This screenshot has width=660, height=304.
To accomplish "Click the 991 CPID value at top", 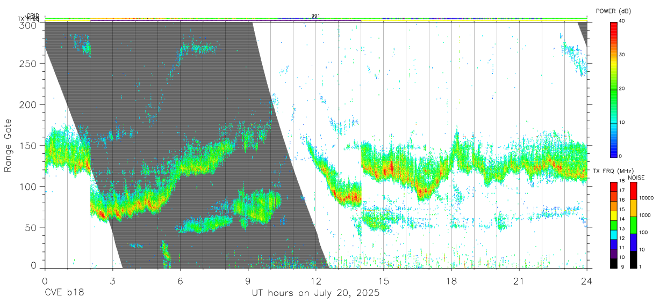I will (315, 16).
